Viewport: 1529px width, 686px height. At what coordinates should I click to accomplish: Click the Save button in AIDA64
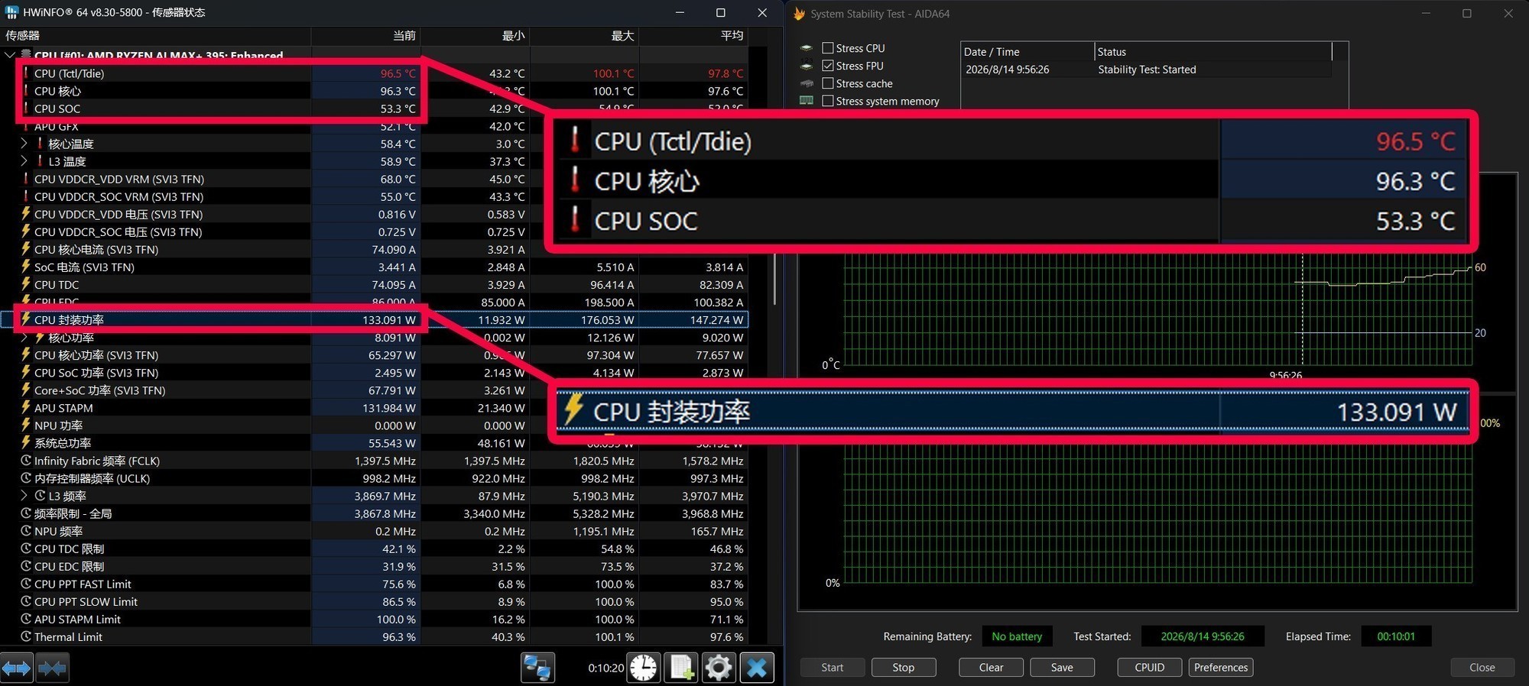[x=1062, y=668]
